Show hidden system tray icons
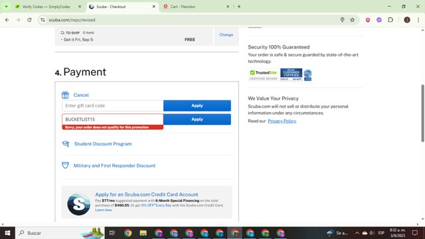Viewport: 425px width, 239px height. click(x=357, y=233)
